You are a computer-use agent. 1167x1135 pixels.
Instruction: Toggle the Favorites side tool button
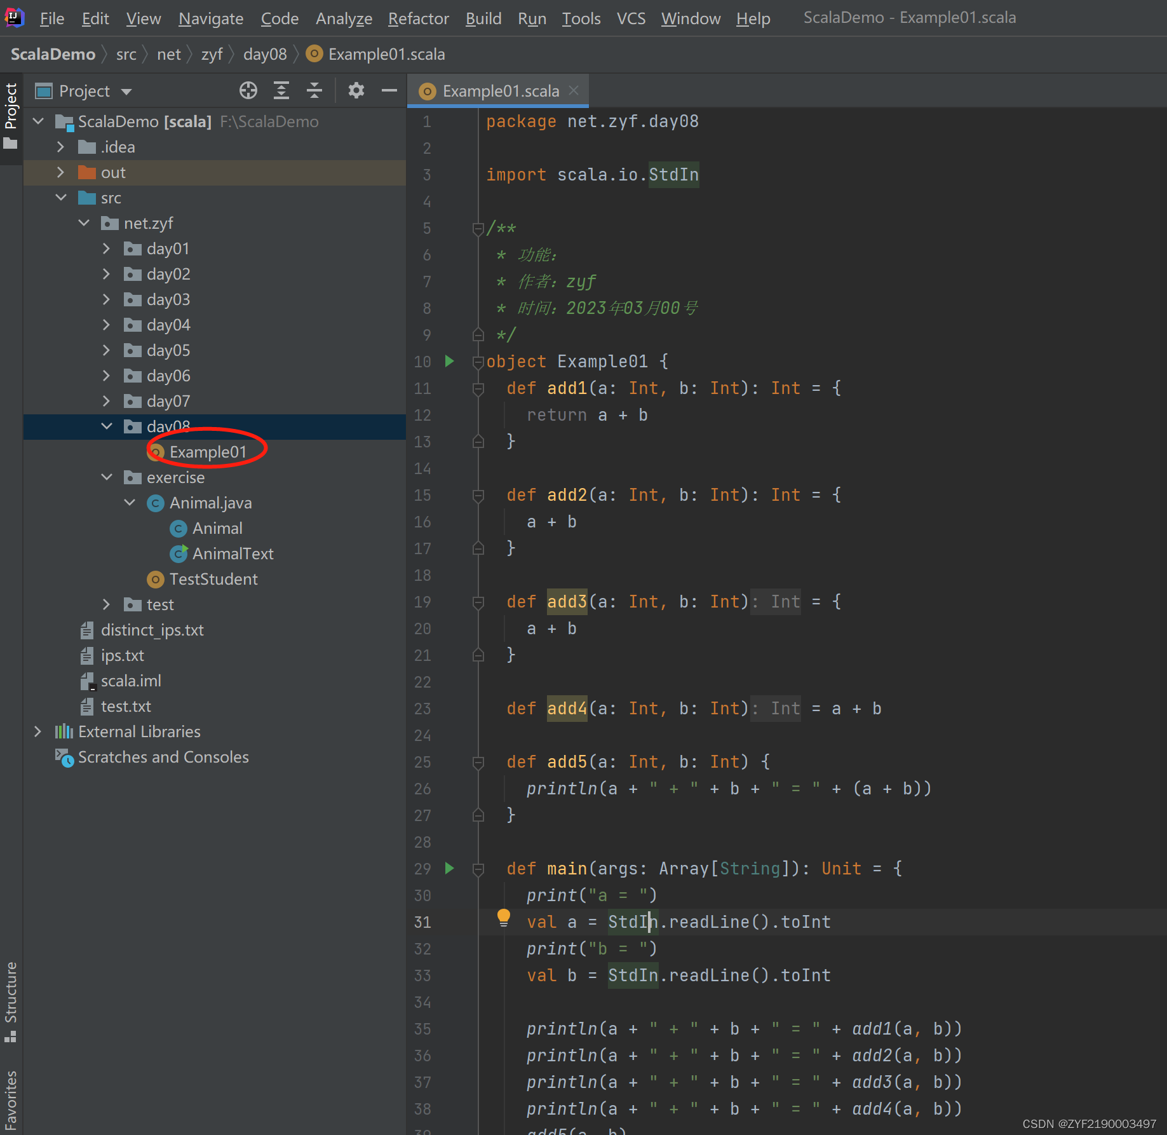click(x=11, y=1101)
